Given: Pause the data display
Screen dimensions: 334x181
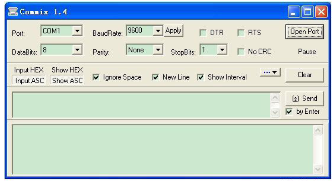Looking at the screenshot, I should pyautogui.click(x=307, y=52).
